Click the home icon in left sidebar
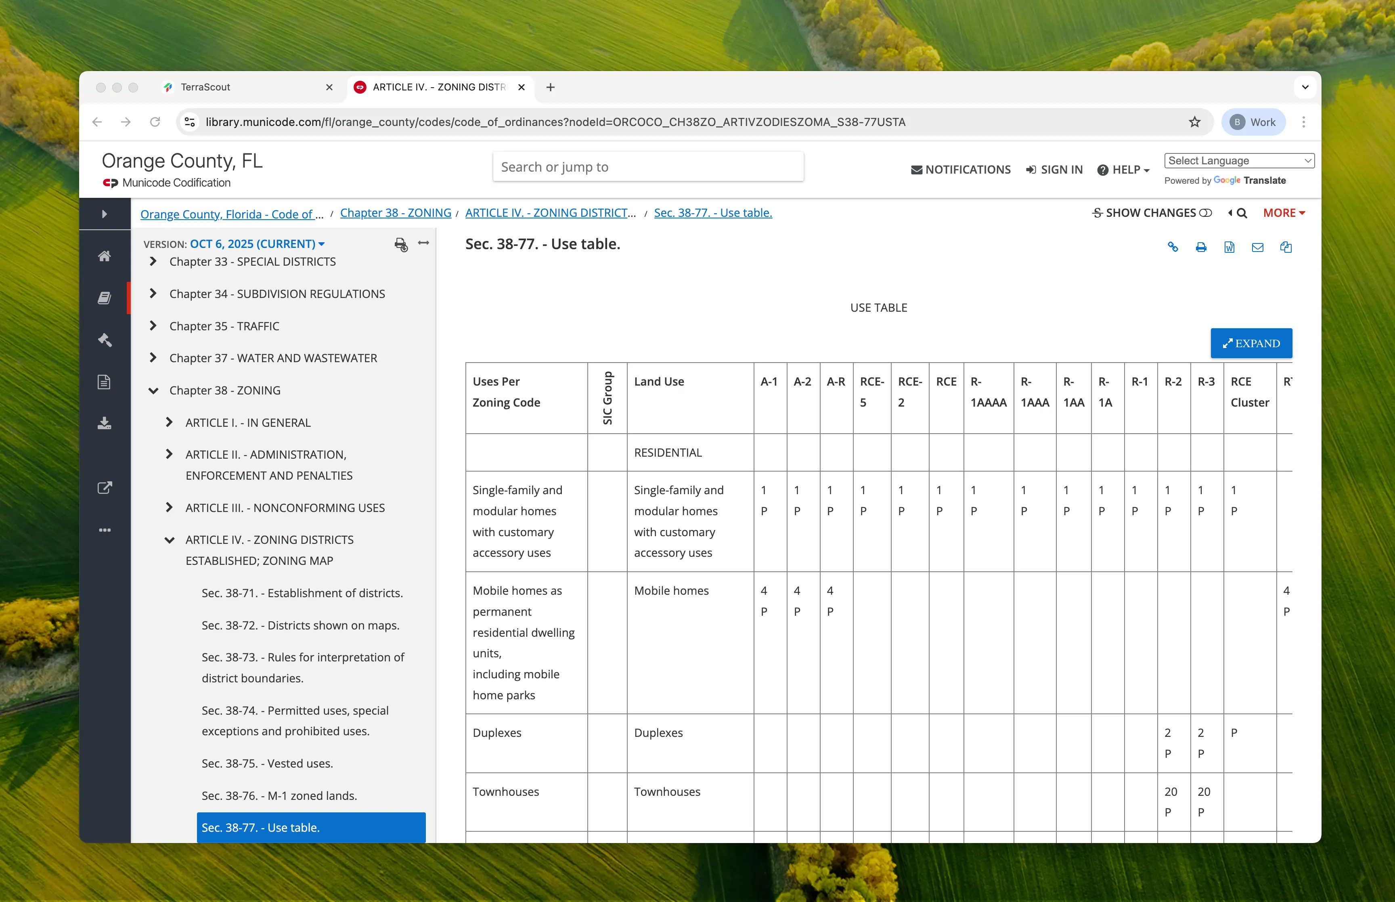The width and height of the screenshot is (1395, 902). click(104, 256)
